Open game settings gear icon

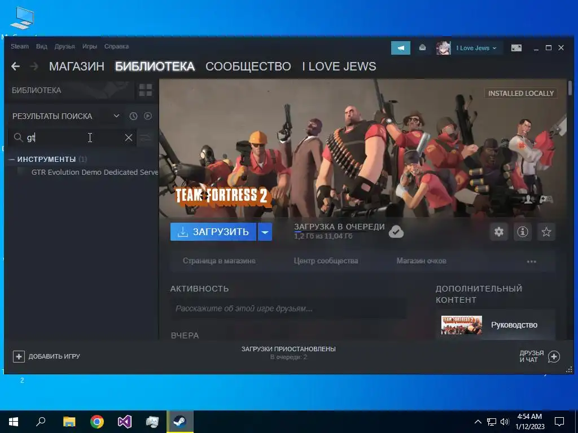click(499, 232)
